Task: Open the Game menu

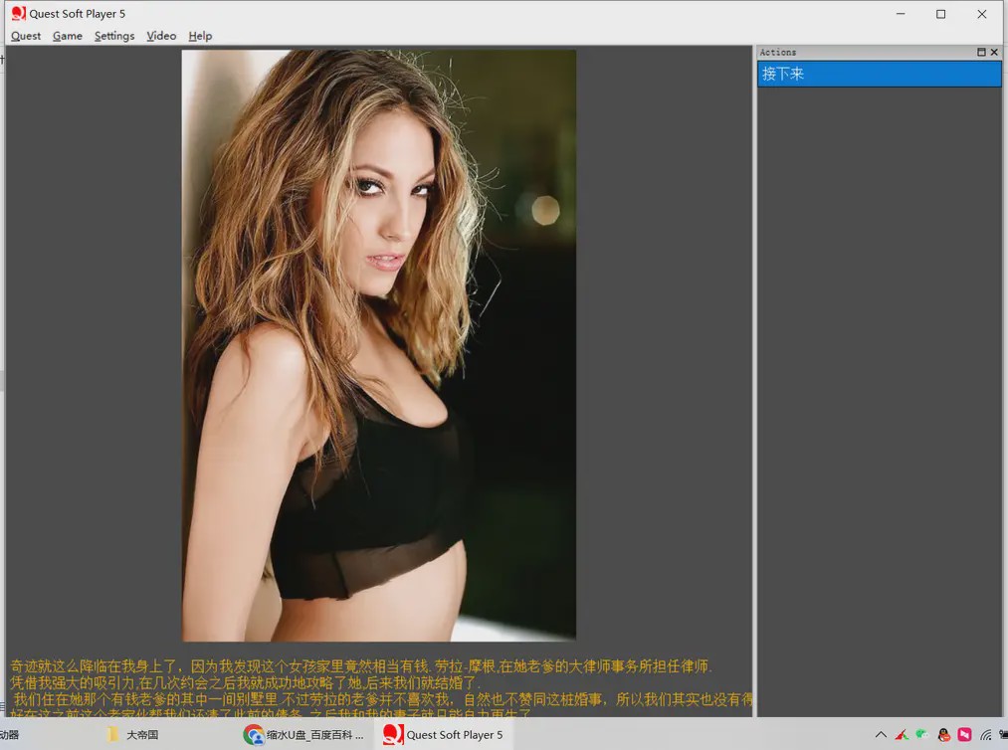Action: (x=68, y=36)
